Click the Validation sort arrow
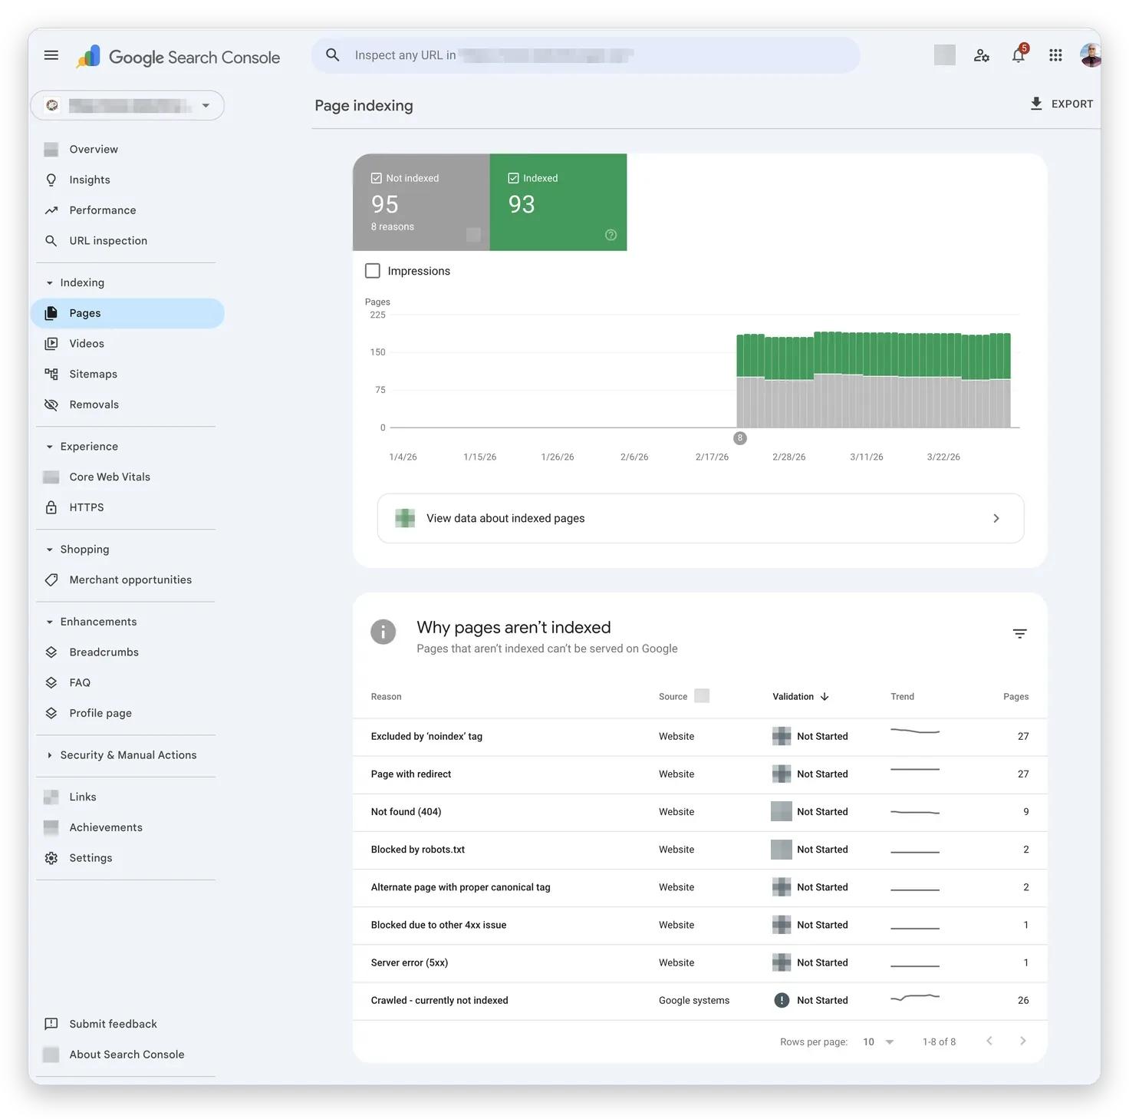 coord(825,697)
